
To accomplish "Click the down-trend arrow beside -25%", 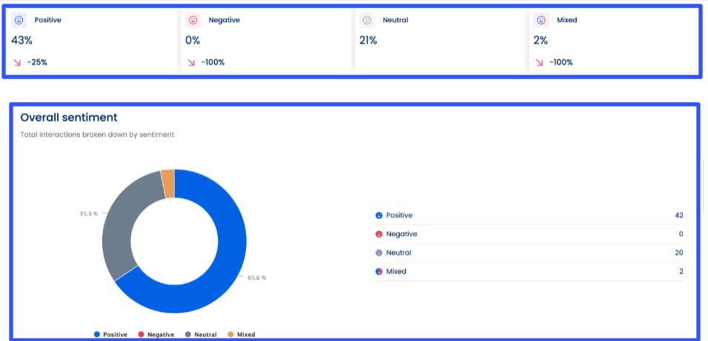I will click(16, 63).
